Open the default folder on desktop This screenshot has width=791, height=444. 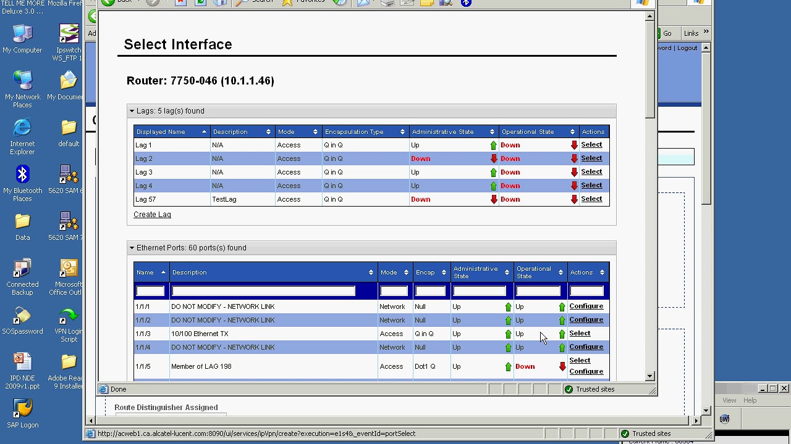pyautogui.click(x=69, y=132)
